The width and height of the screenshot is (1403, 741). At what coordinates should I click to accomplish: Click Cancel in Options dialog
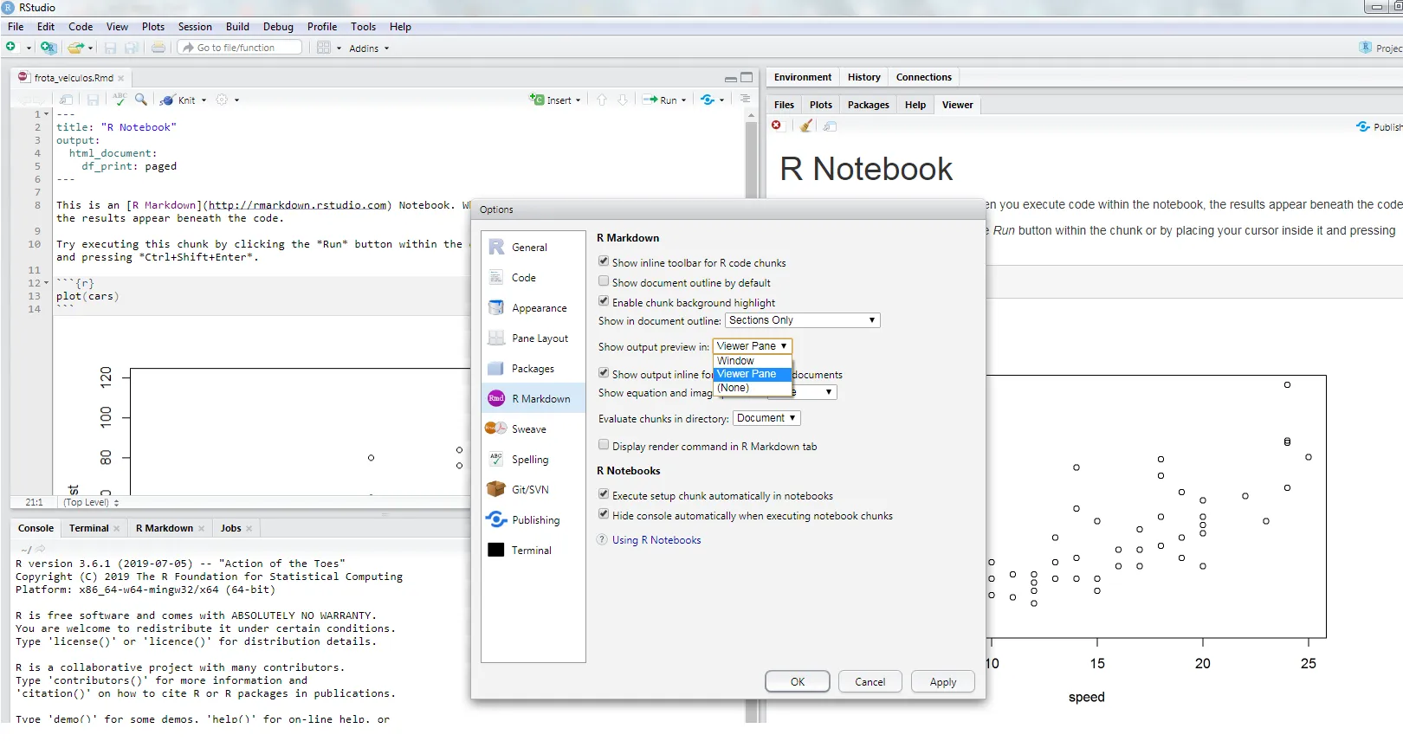870,681
